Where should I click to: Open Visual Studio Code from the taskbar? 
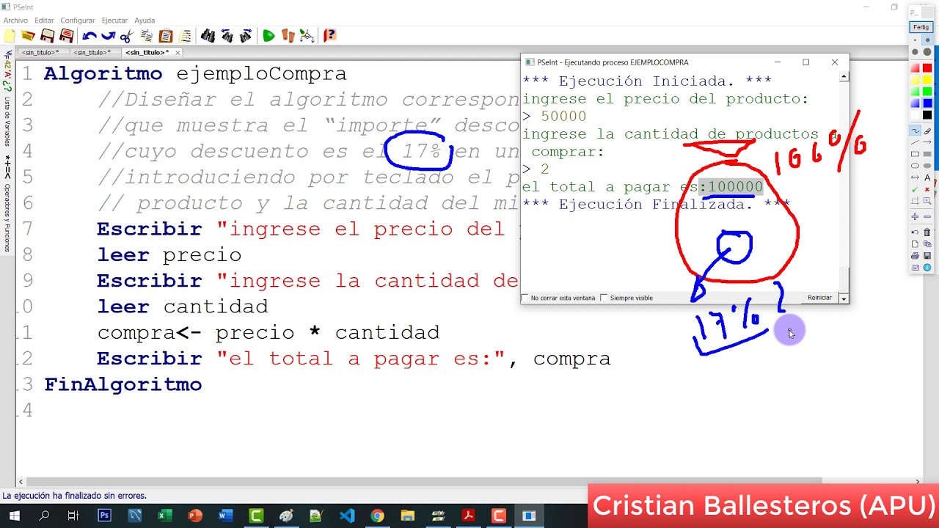coord(346,516)
